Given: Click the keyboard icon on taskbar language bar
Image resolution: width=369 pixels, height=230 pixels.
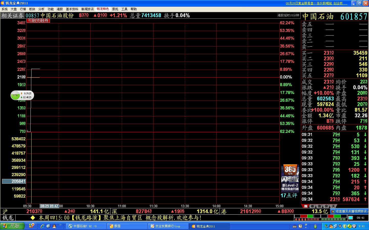Looking at the screenshot, I should (295, 226).
